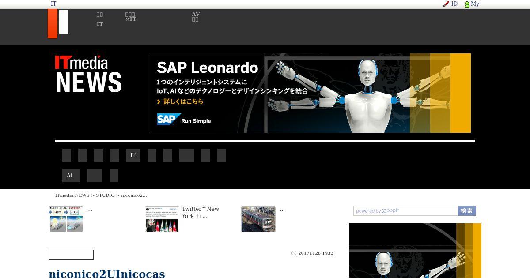This screenshot has height=278, width=530.
Task: Open the ×IT item in the gray header
Action: pyautogui.click(x=131, y=17)
